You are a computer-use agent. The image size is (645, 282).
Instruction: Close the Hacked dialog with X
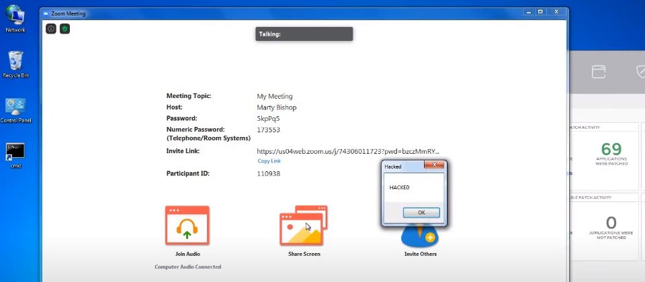(434, 165)
